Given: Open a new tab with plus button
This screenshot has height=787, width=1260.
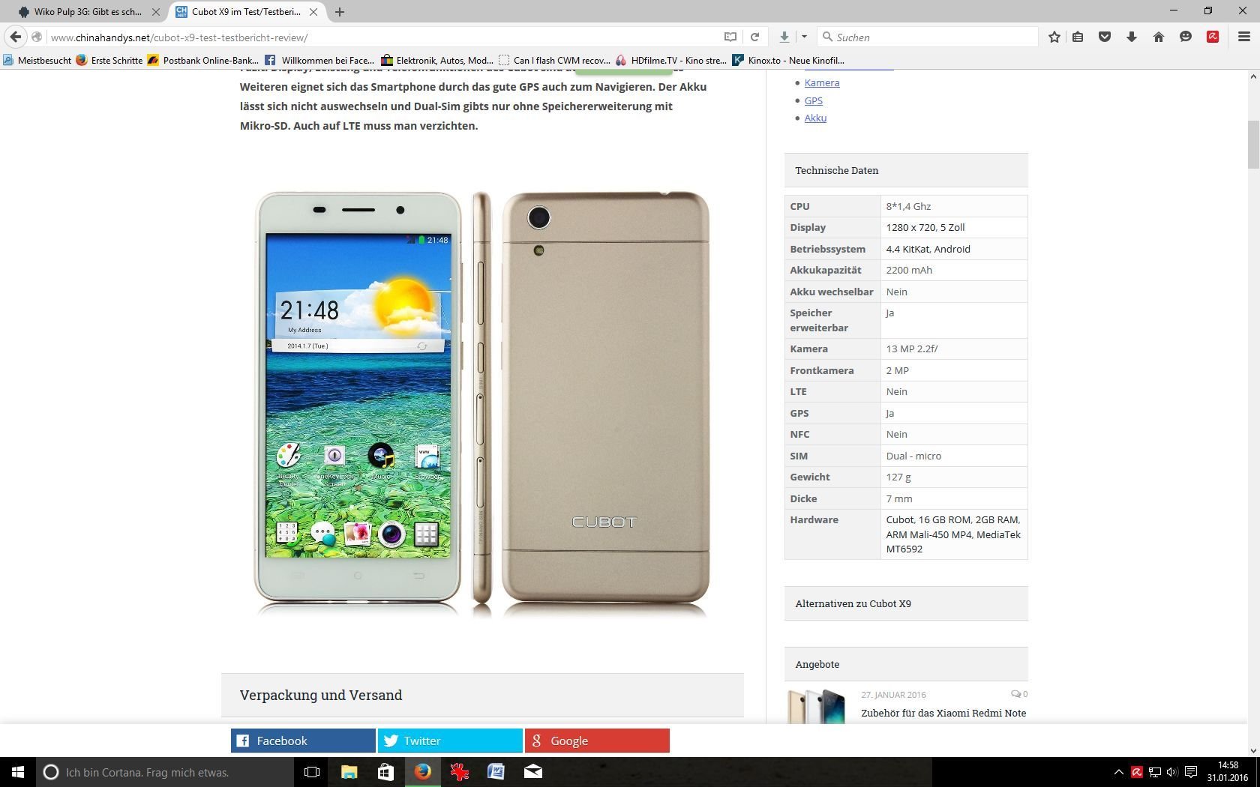Looking at the screenshot, I should [x=340, y=12].
